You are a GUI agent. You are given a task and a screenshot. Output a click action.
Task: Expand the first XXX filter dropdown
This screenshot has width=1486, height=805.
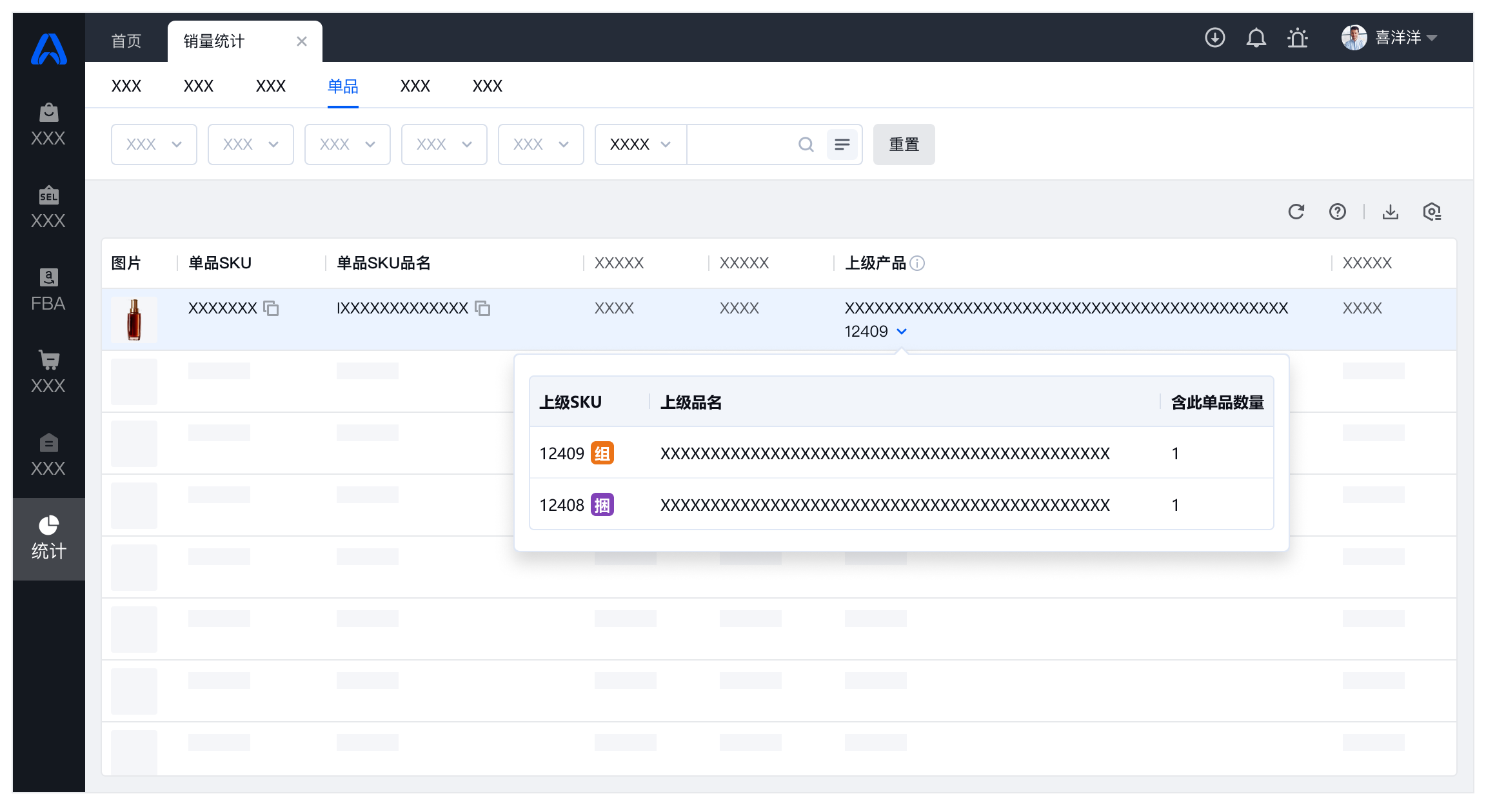click(154, 144)
